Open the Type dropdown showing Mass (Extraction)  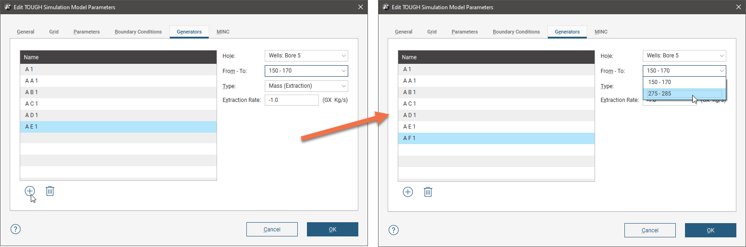306,86
